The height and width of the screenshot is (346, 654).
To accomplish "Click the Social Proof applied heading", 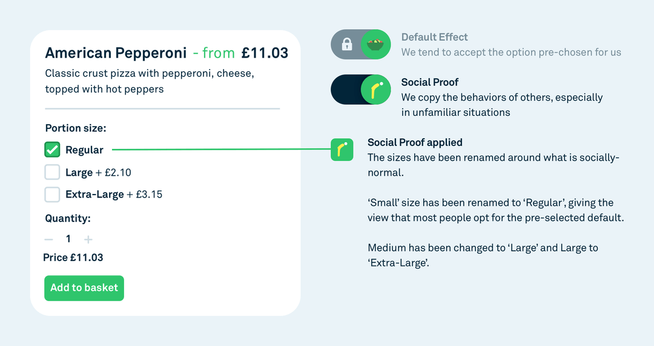I will coord(415,142).
